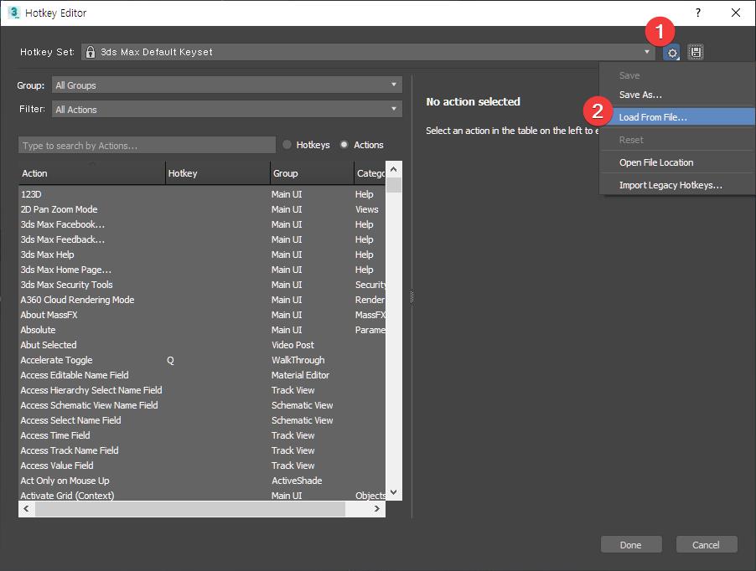Screen dimensions: 756x571
Task: Select the Access Time Field row
Action: (201, 435)
